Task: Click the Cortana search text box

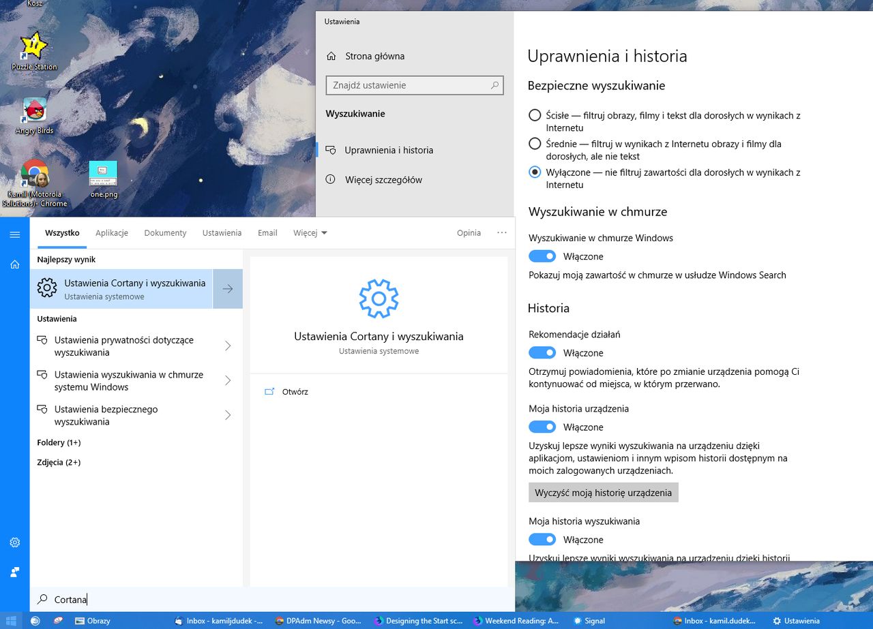Action: click(x=273, y=600)
